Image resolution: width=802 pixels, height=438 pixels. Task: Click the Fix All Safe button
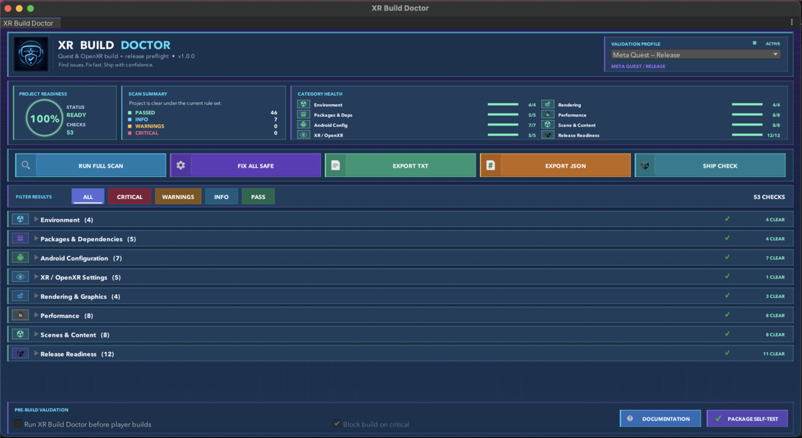coord(246,166)
